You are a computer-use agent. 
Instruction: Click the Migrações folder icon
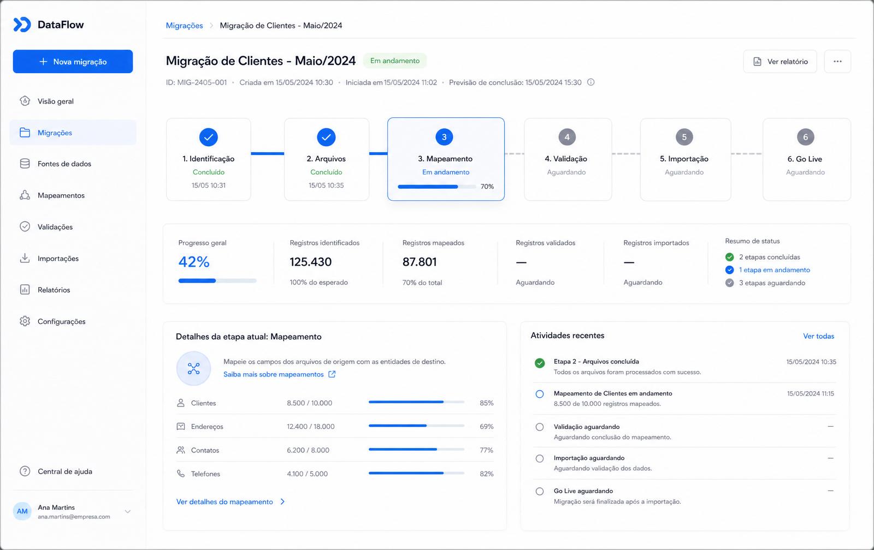tap(25, 133)
